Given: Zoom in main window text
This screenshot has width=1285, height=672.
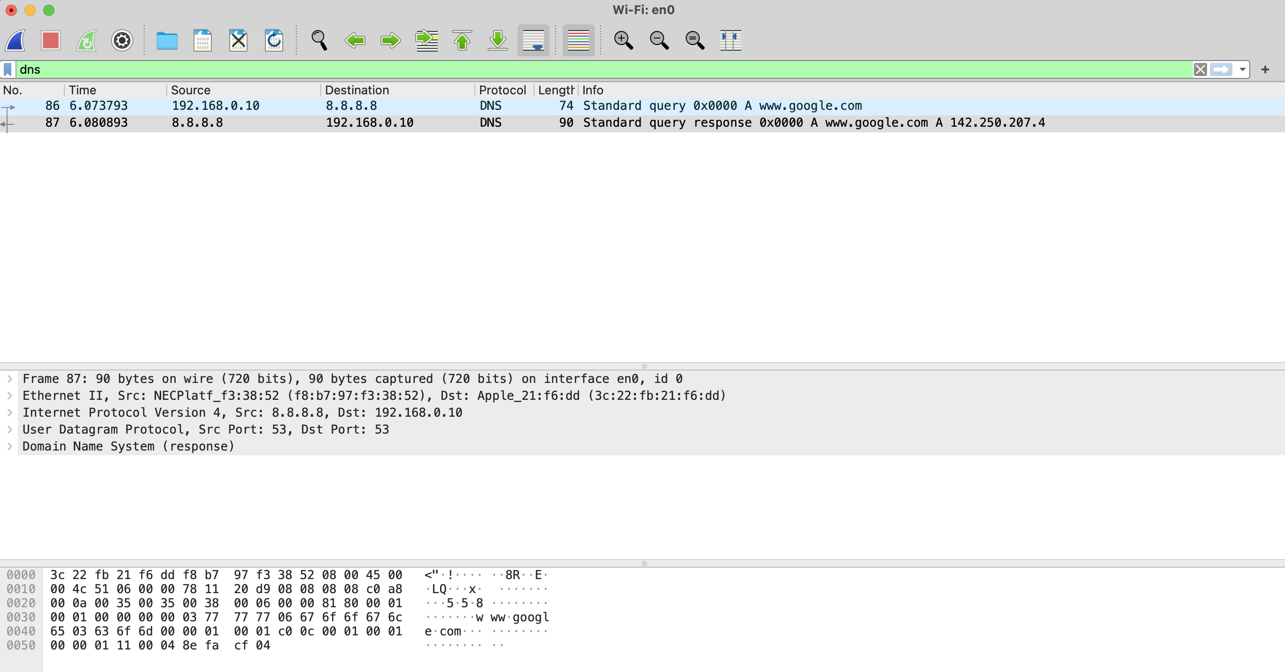Looking at the screenshot, I should (623, 40).
